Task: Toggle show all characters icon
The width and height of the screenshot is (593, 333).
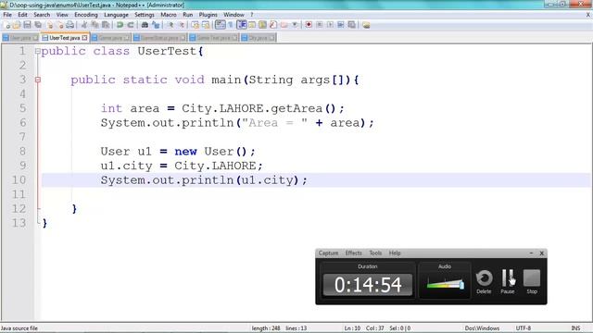Action: [x=231, y=25]
